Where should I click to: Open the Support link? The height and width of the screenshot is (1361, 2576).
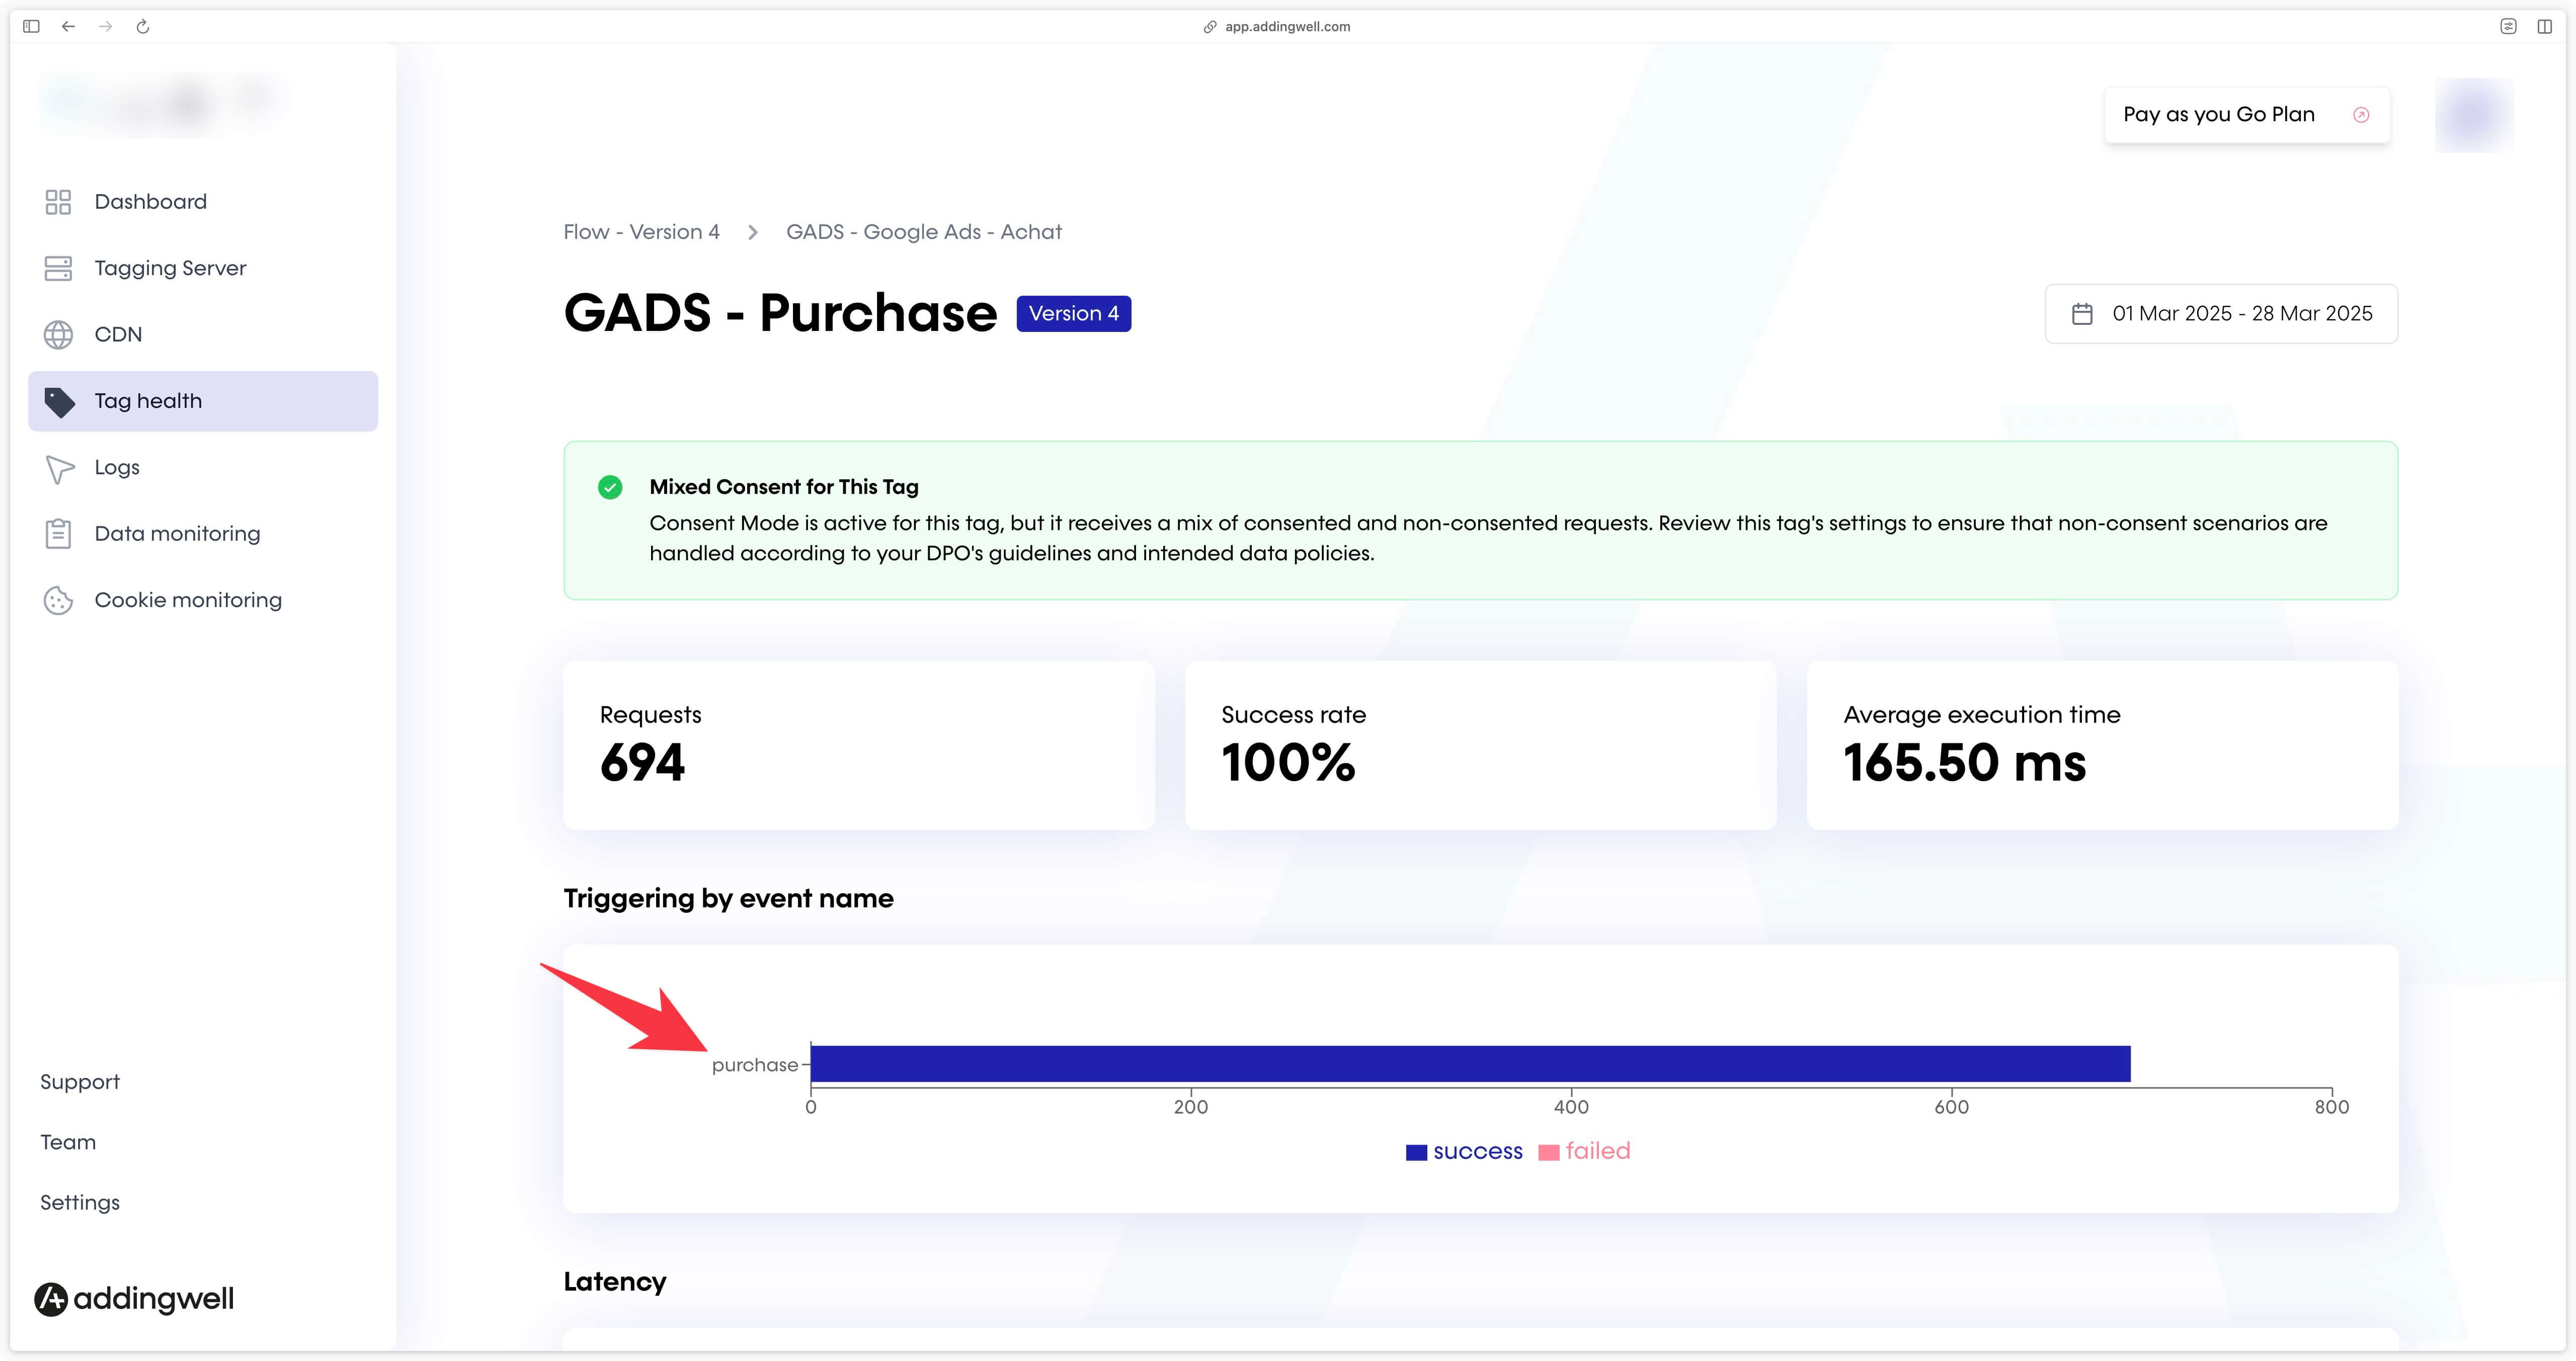point(80,1082)
